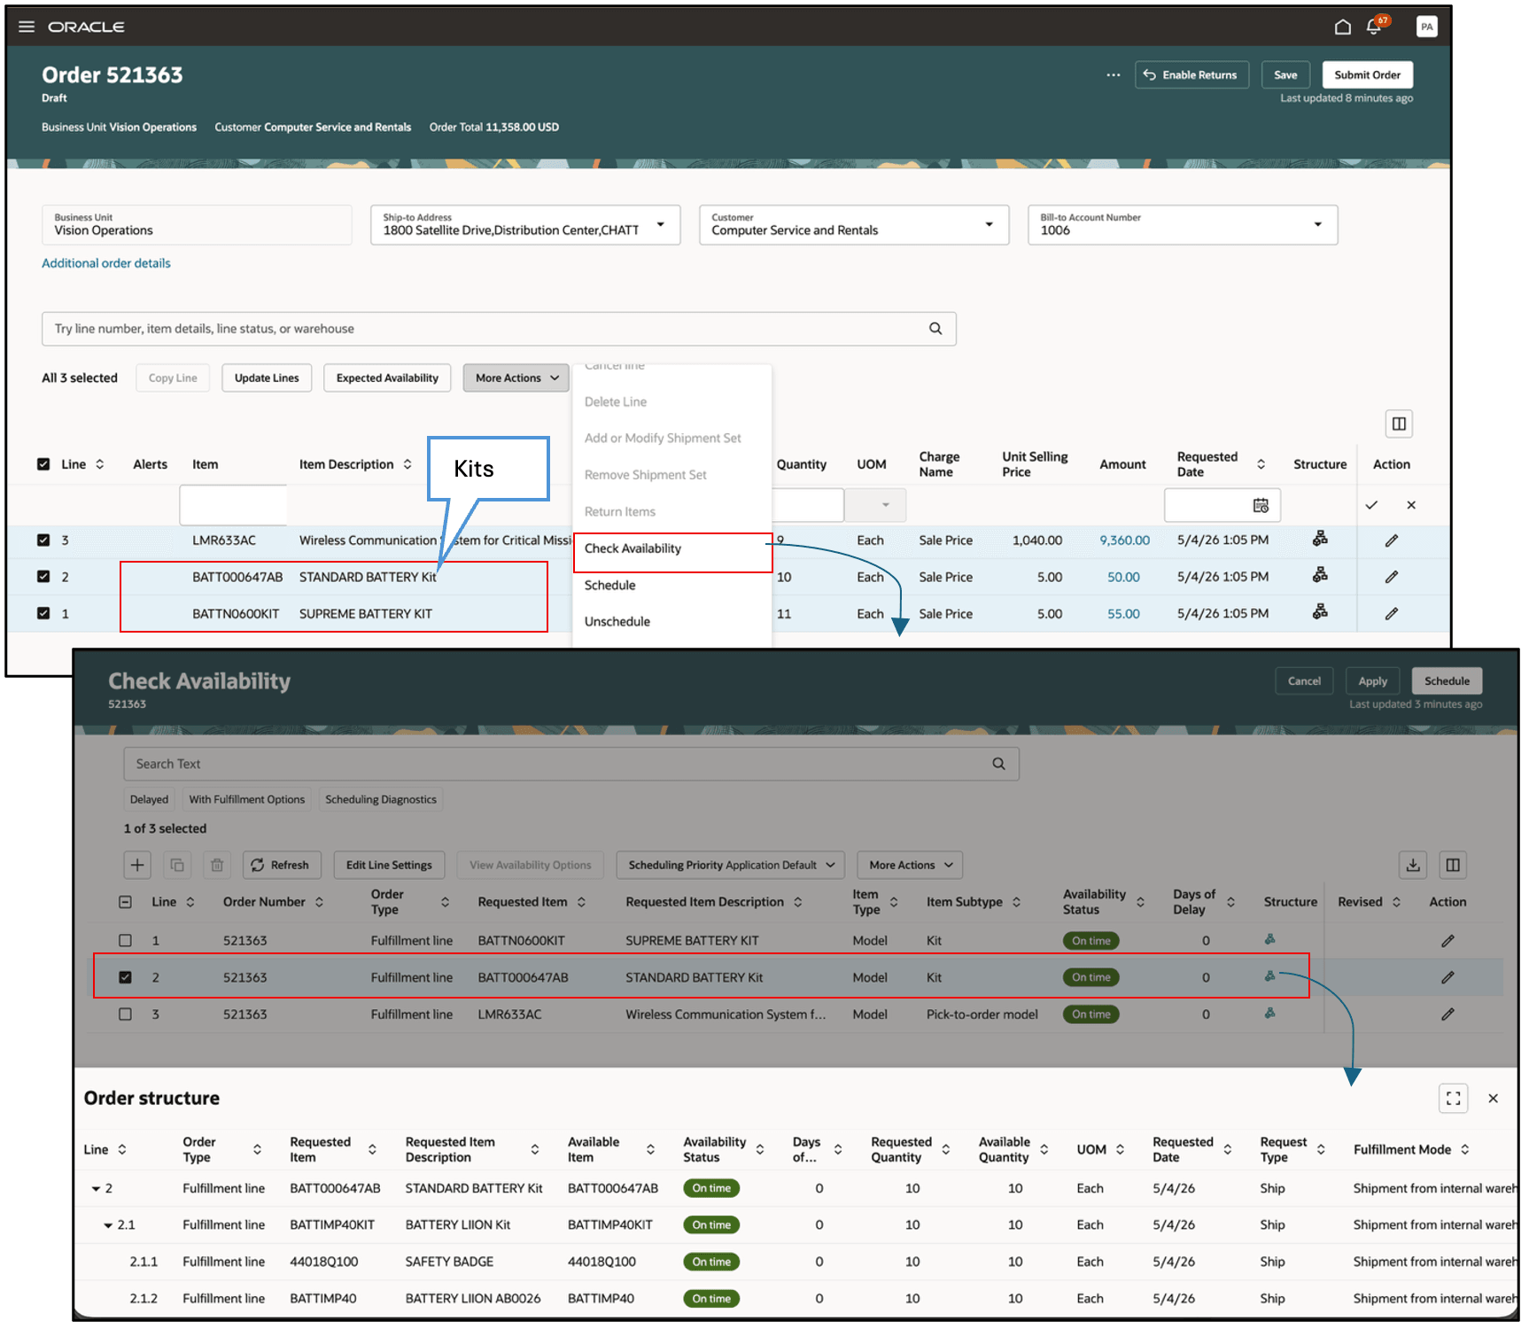Deselect availability row 2 STANDARD BATTERY Kit checkbox

(x=125, y=977)
